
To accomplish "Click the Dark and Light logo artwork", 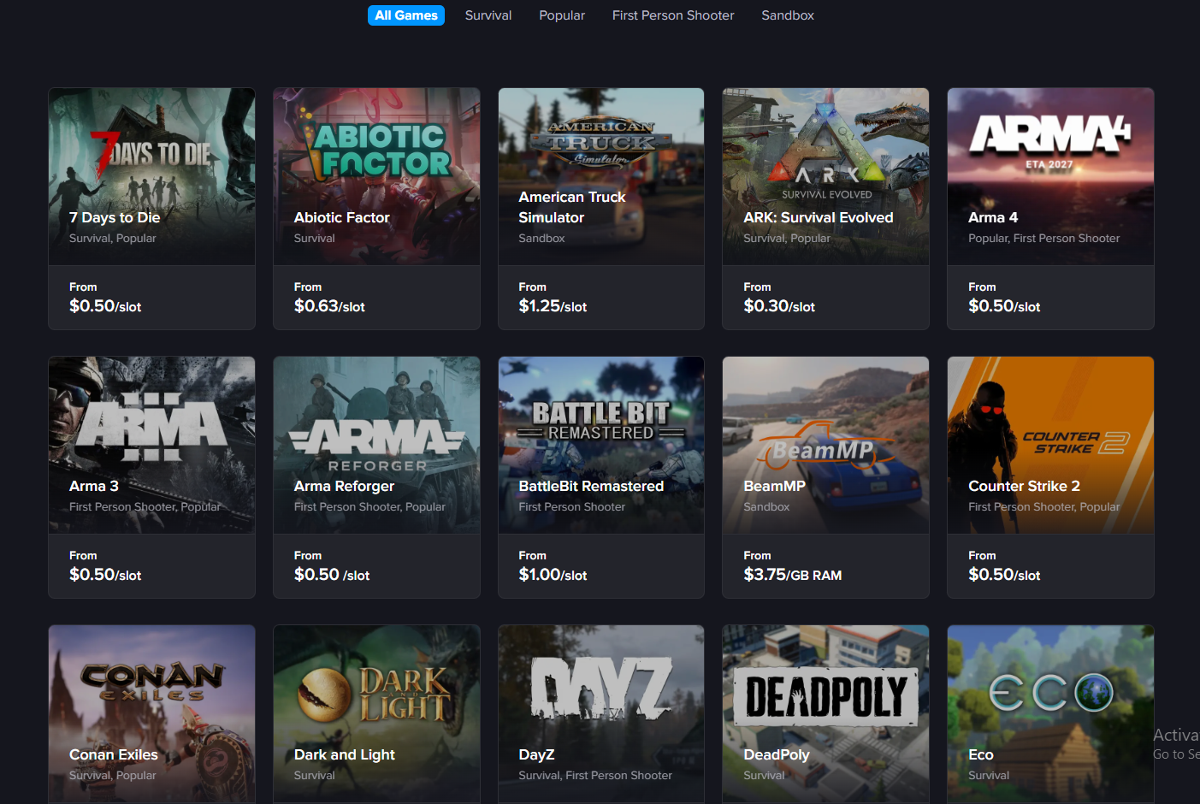I will pyautogui.click(x=375, y=695).
